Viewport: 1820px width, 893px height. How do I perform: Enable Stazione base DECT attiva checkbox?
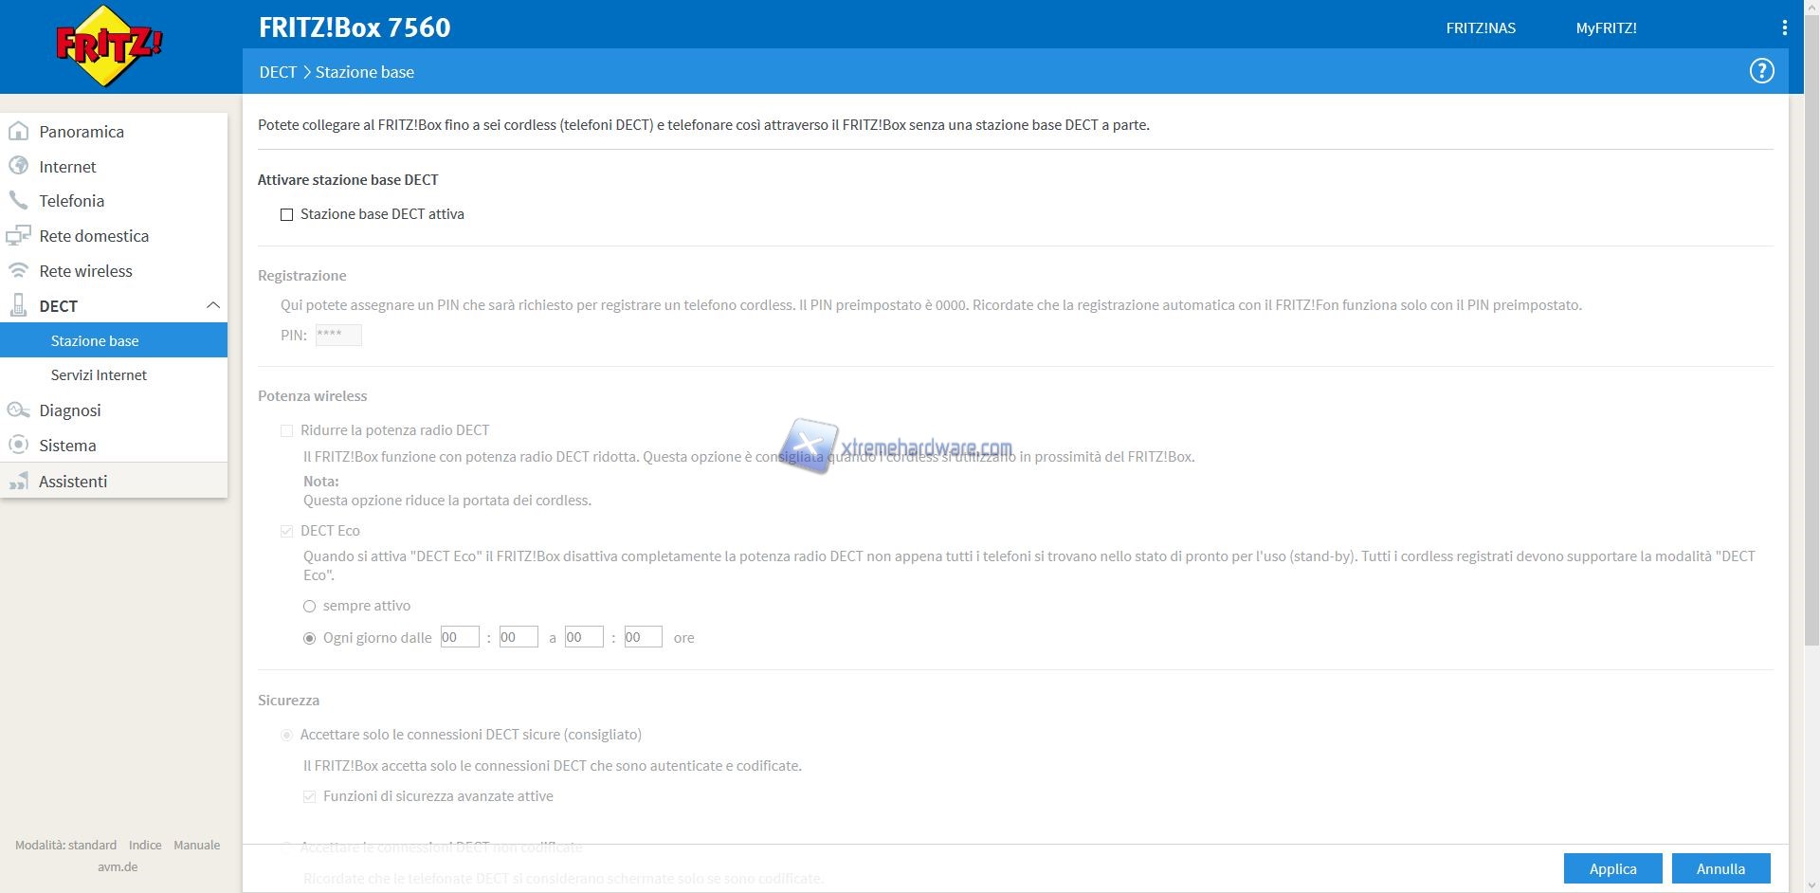click(286, 215)
